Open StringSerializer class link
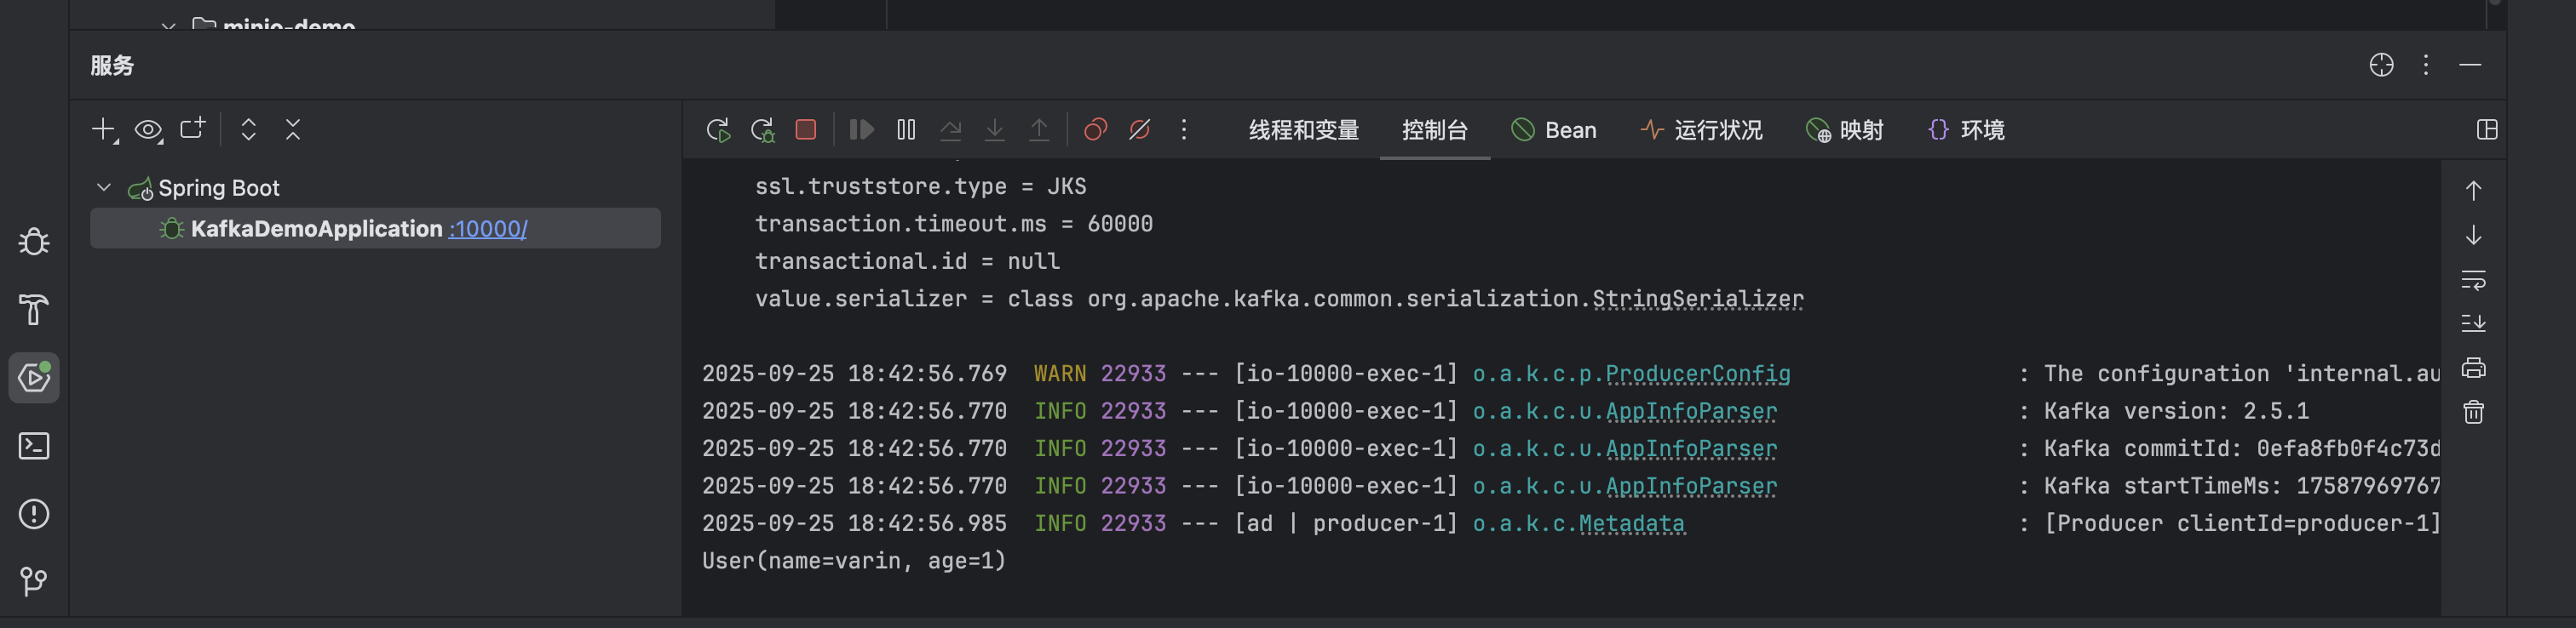 tap(1698, 299)
